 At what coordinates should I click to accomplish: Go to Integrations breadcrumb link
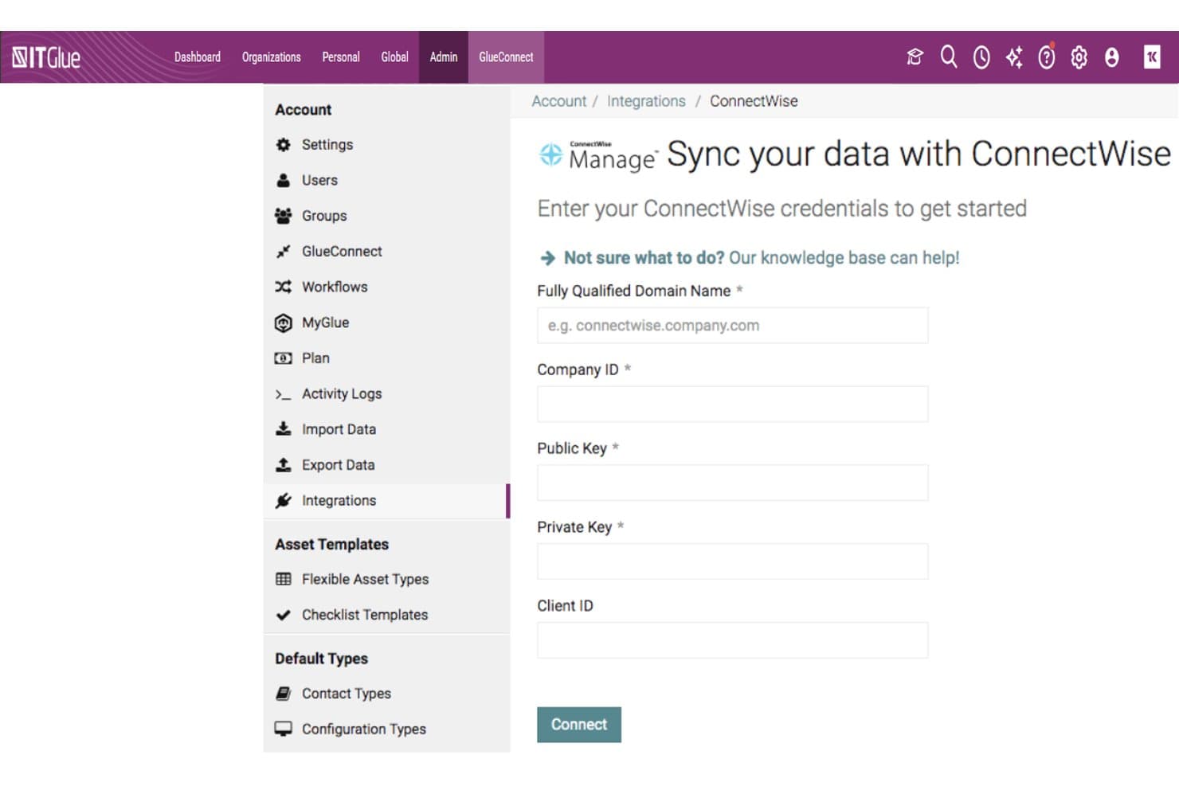coord(646,101)
